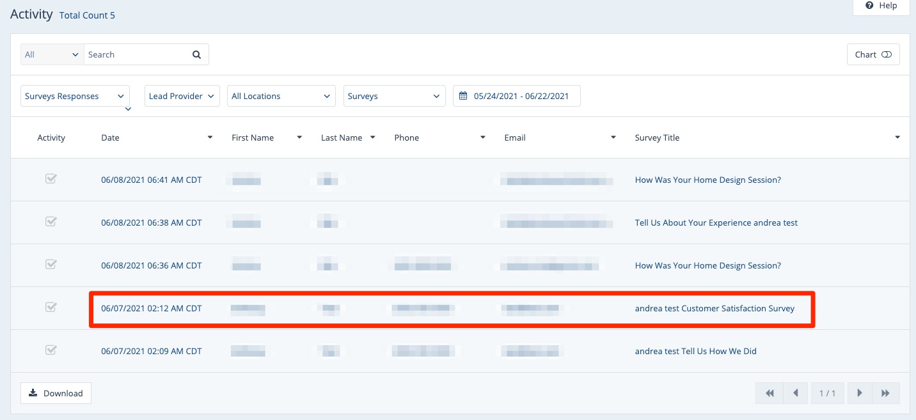Download the activity list
916x420 pixels.
[x=56, y=393]
